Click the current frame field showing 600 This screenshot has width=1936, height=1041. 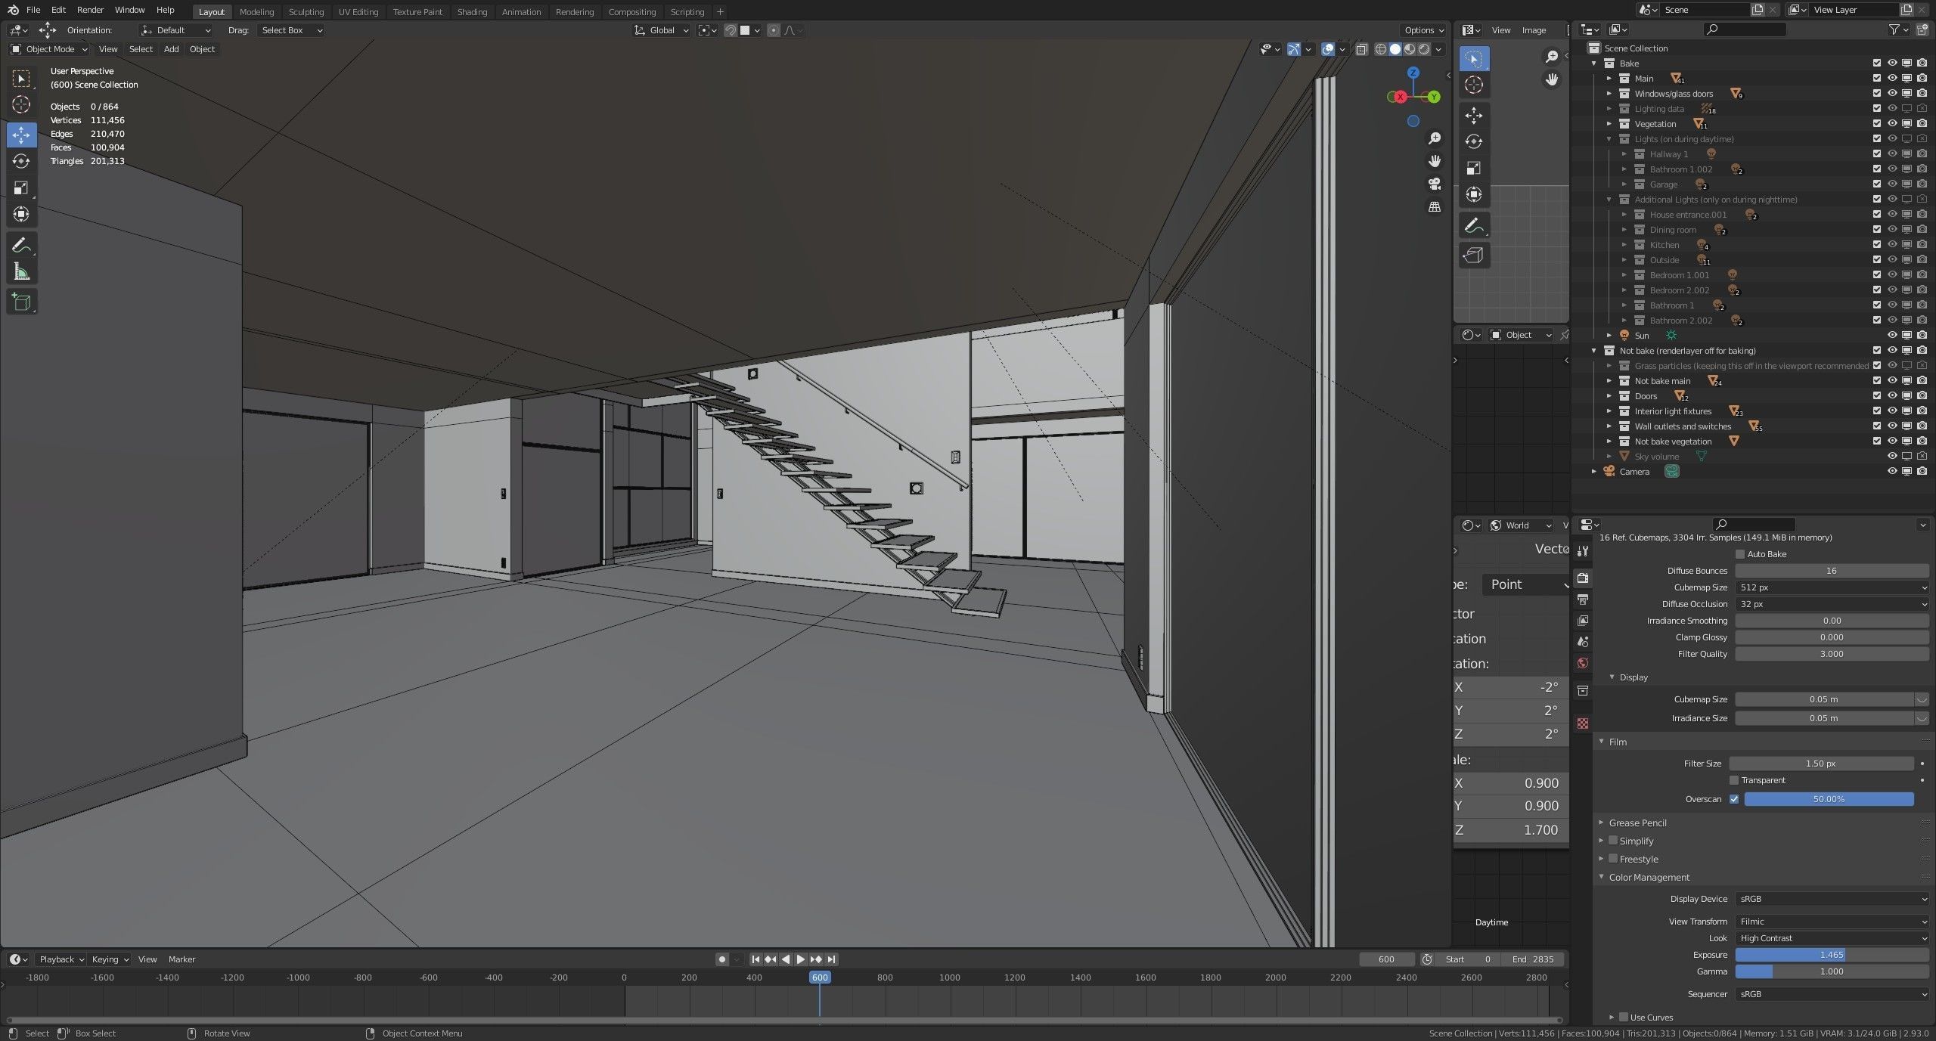[1387, 959]
